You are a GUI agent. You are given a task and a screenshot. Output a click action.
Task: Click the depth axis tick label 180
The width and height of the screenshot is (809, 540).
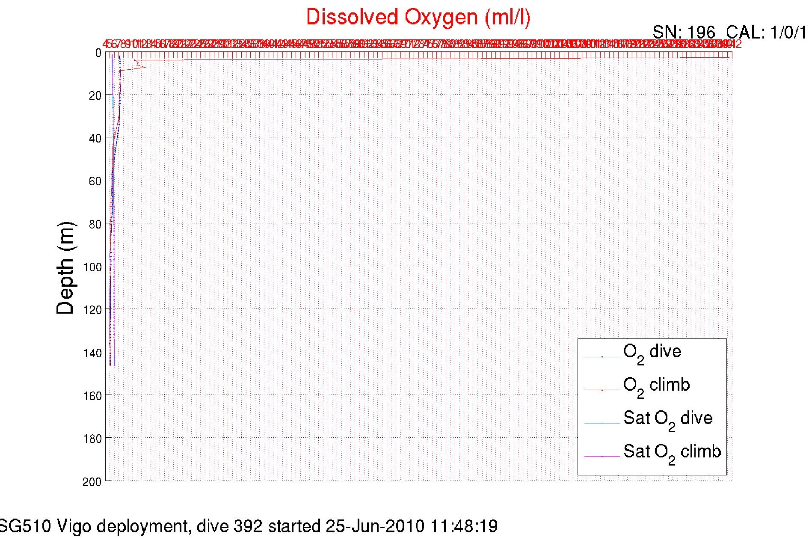click(92, 439)
